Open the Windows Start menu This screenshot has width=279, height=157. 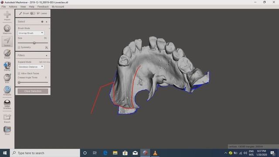pyautogui.click(x=5, y=153)
